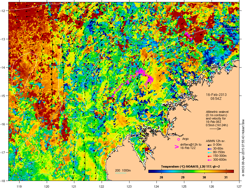Viewport: 245px width, 189px height.
Task: Click longitude axis label 124
Action: (156, 186)
